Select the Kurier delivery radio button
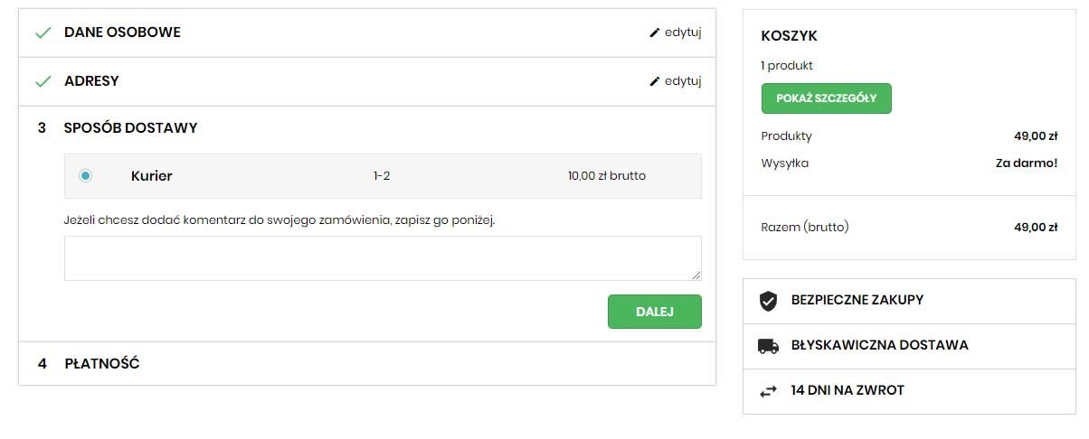This screenshot has width=1089, height=439. [86, 176]
